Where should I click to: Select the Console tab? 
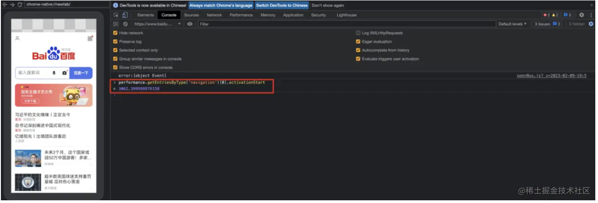(169, 15)
